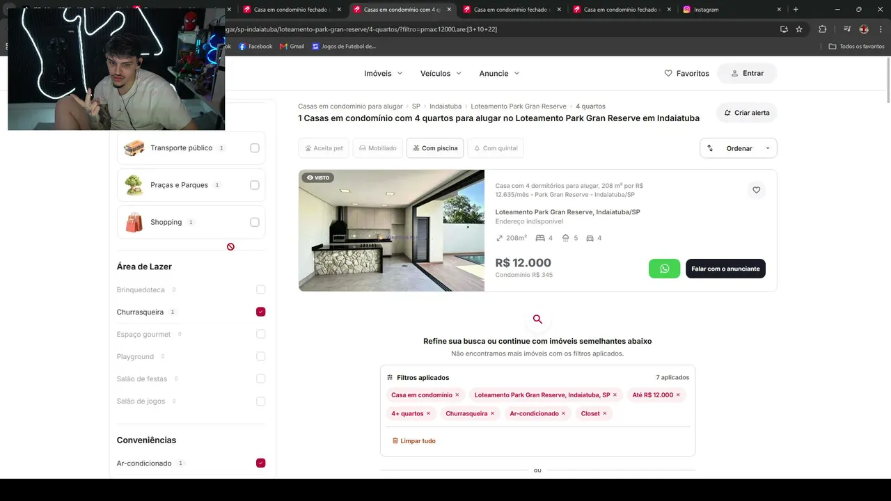This screenshot has width=891, height=501.
Task: Check the Transporte público checkbox
Action: point(255,148)
